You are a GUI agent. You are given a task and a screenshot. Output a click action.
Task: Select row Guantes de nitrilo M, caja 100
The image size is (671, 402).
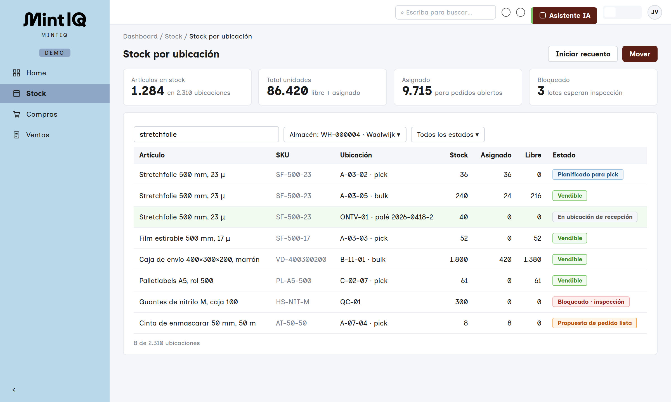click(x=390, y=302)
